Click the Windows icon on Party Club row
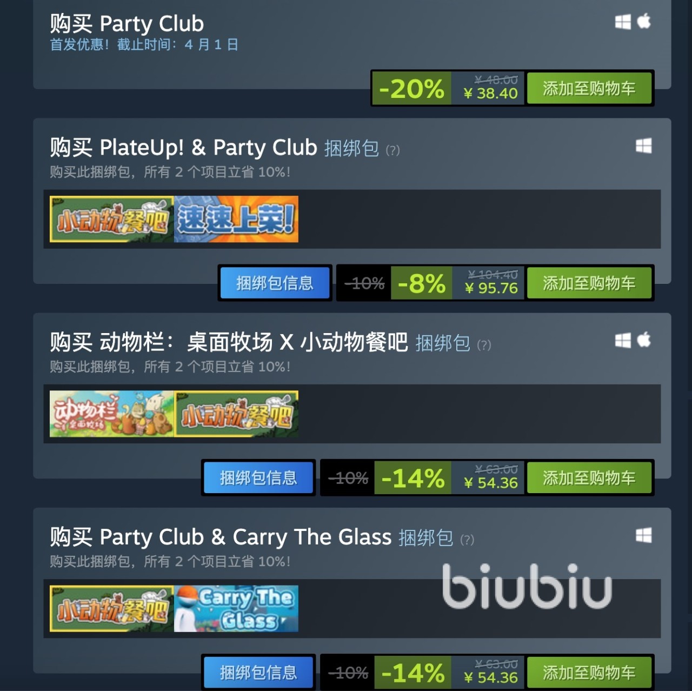This screenshot has width=692, height=691. (x=623, y=22)
